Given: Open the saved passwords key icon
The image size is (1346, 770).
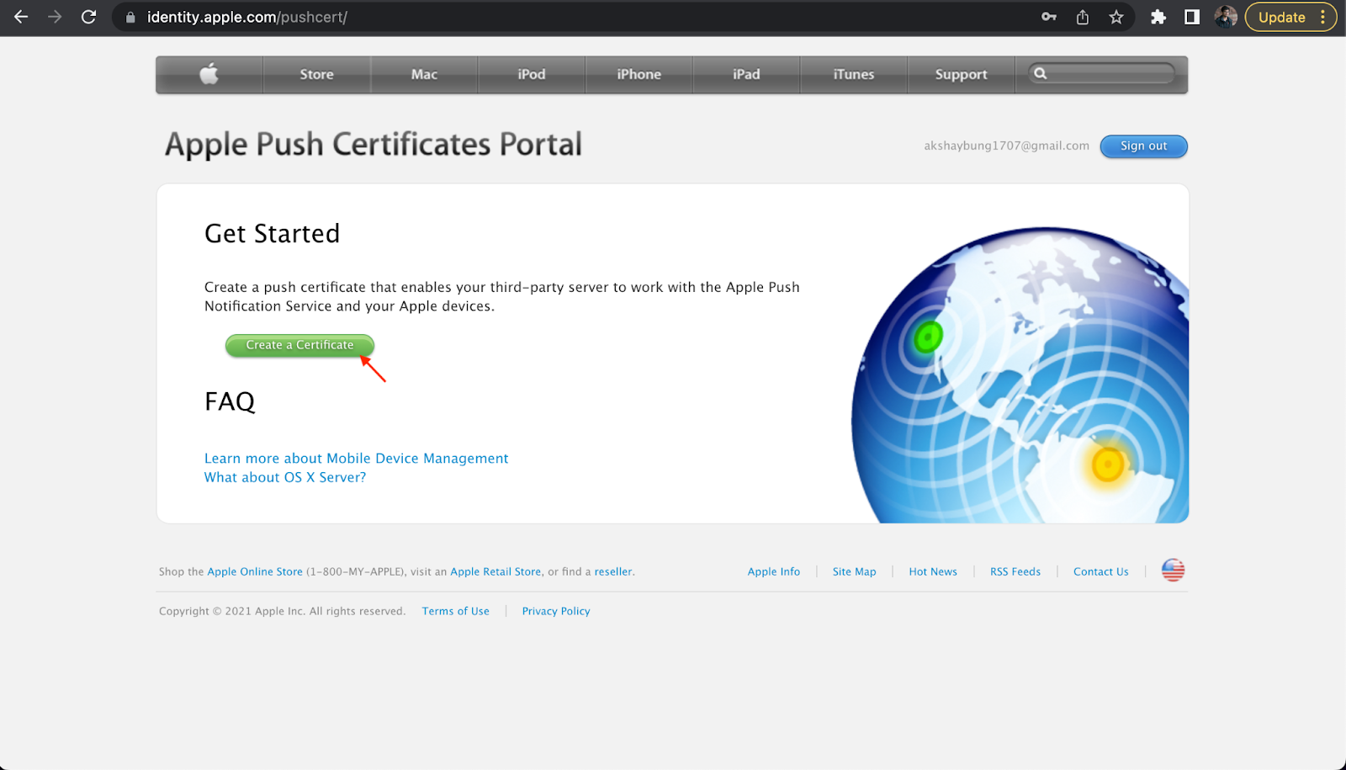Looking at the screenshot, I should [1049, 17].
